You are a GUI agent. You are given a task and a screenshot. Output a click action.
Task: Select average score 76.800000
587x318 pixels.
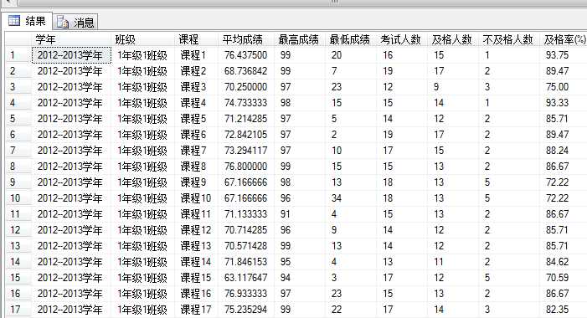(246, 167)
